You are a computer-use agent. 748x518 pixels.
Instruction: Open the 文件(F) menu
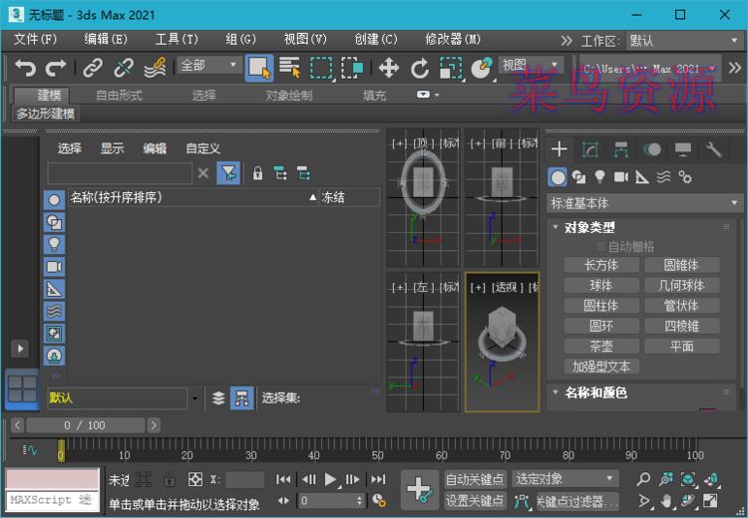[35, 39]
